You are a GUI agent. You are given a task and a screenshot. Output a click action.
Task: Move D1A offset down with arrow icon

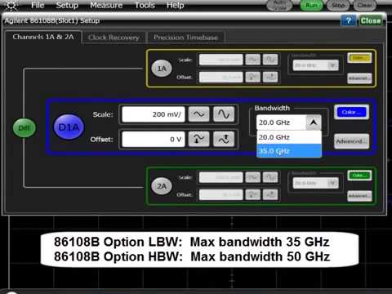(198, 139)
